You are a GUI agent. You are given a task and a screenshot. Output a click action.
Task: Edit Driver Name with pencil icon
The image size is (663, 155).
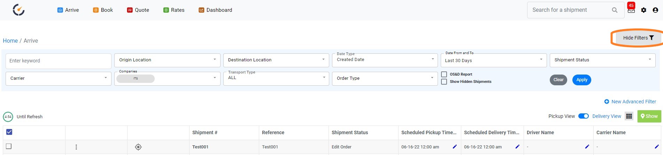pyautogui.click(x=587, y=147)
